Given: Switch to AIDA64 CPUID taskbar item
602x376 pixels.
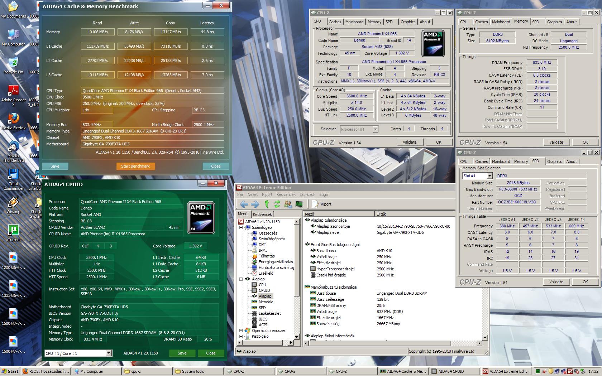Looking at the screenshot, I should [454, 371].
